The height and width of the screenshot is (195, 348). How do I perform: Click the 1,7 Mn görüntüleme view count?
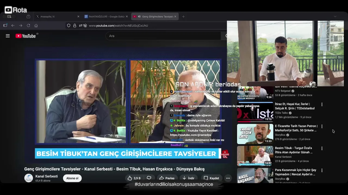coord(286,117)
